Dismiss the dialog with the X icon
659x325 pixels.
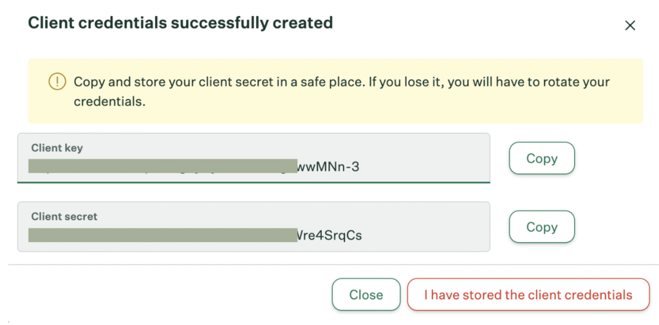coord(630,26)
